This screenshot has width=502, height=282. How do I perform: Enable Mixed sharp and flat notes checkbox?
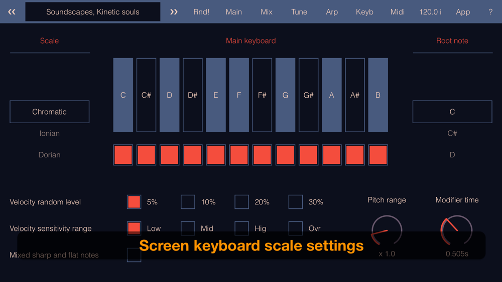pyautogui.click(x=134, y=254)
